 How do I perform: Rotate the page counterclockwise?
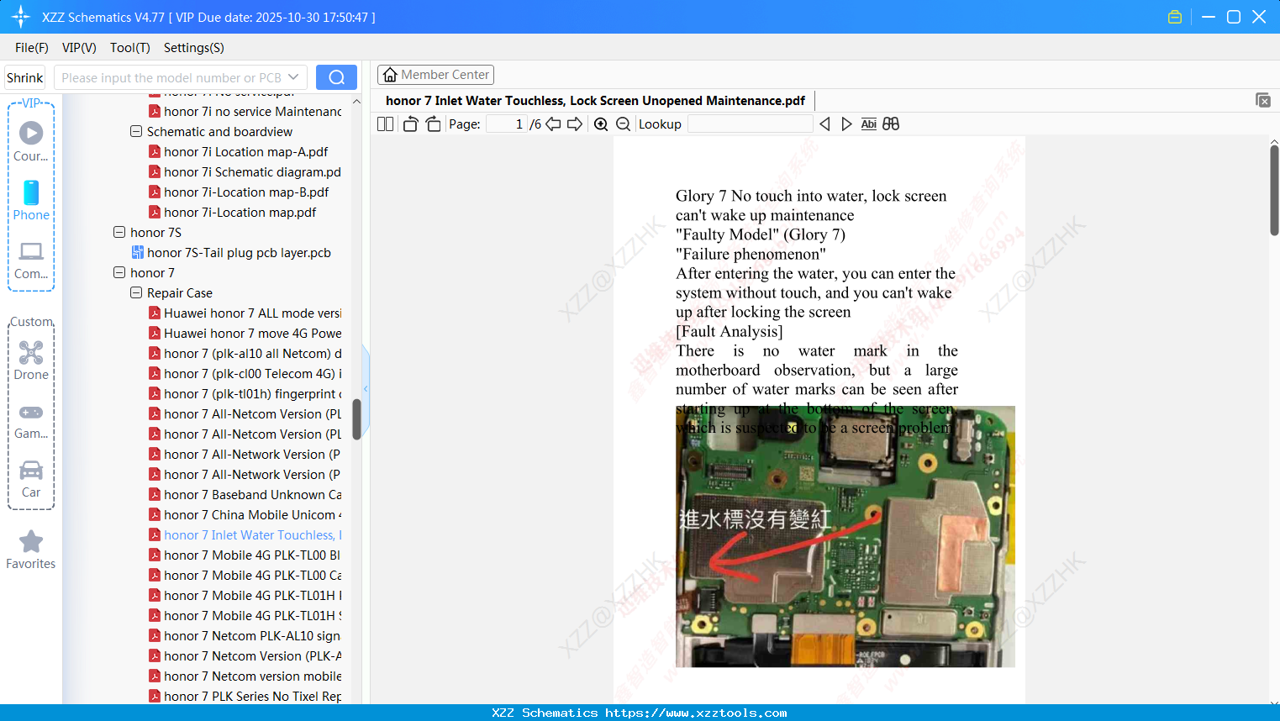(410, 124)
